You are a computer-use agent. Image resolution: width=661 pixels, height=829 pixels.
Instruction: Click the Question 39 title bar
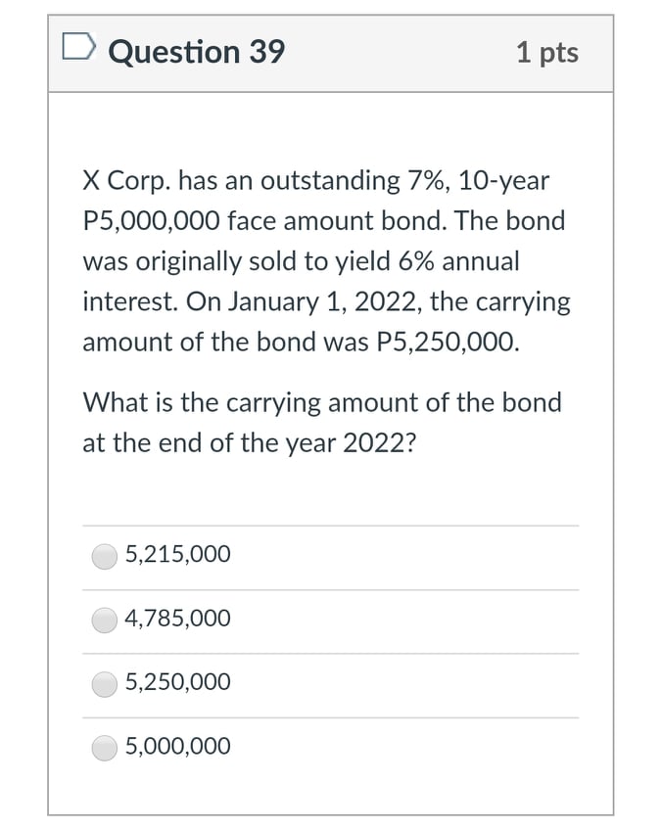pyautogui.click(x=330, y=51)
